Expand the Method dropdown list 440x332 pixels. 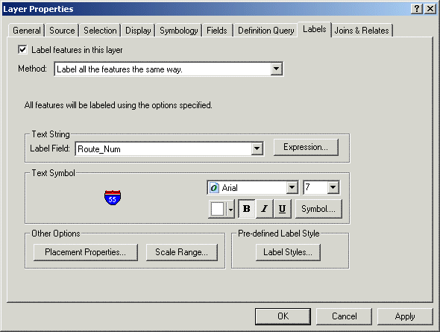(277, 69)
